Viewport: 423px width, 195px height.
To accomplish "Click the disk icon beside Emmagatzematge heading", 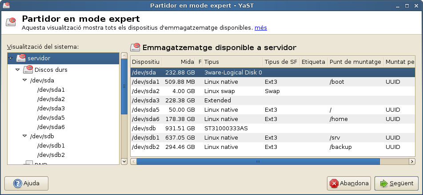I will [135, 47].
